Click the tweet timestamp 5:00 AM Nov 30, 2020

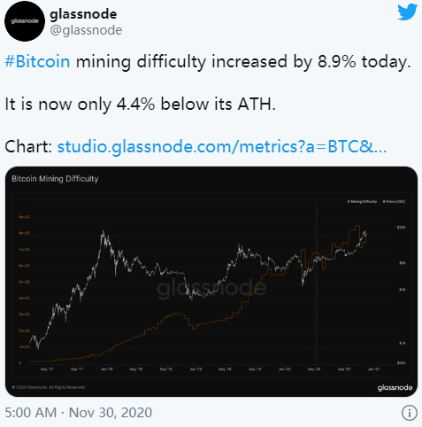click(79, 413)
